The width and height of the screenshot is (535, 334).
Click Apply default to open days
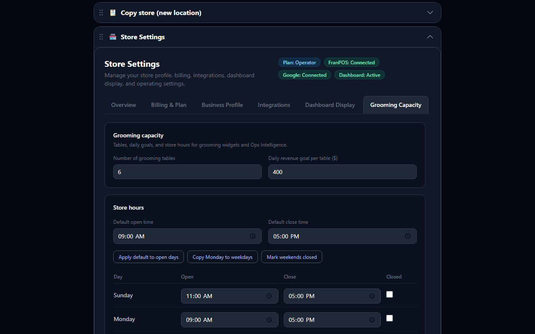(x=148, y=257)
